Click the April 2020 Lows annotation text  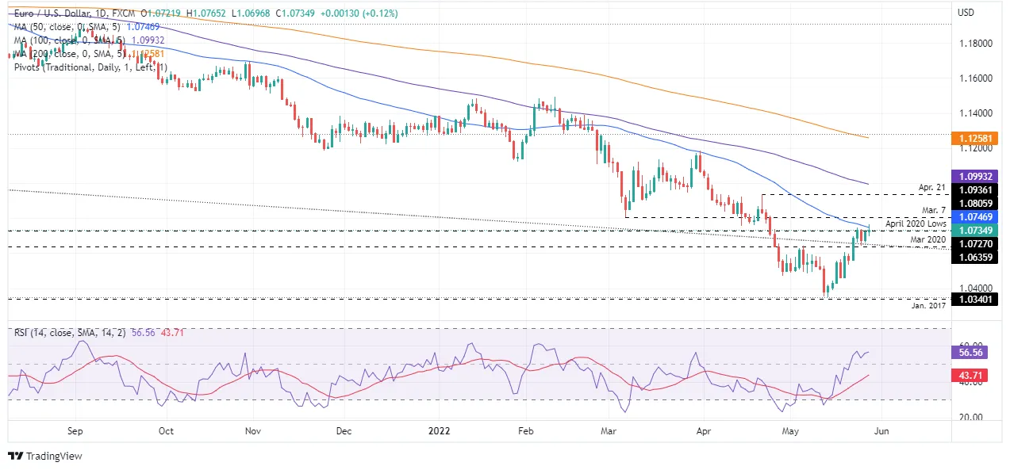point(916,224)
